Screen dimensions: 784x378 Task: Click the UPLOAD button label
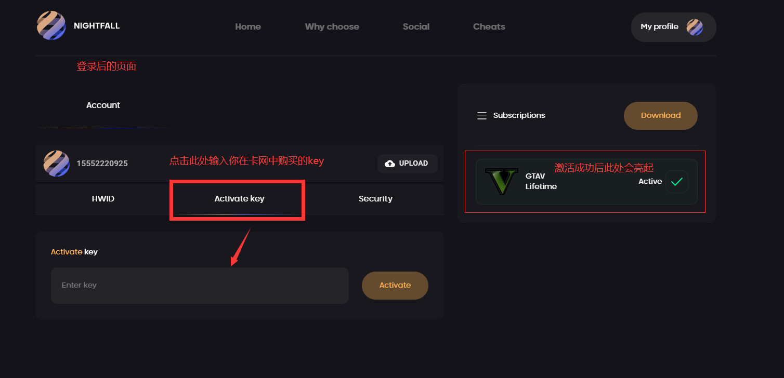[413, 164]
